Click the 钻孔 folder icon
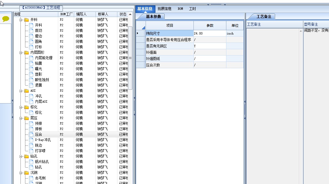This screenshot has width=329, height=184. [27, 156]
